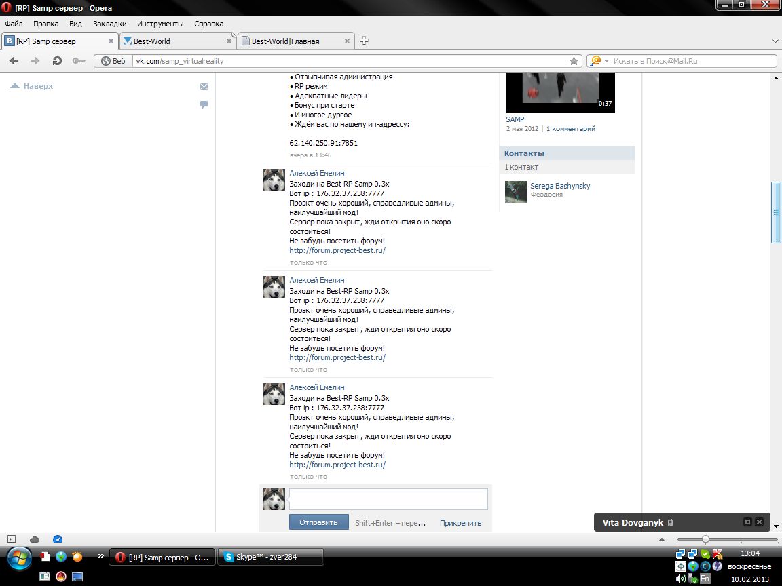Open the SAMP video thumbnail

[x=560, y=92]
